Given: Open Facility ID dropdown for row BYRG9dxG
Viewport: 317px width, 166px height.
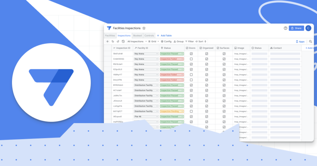Looking at the screenshot, I should click(146, 85).
